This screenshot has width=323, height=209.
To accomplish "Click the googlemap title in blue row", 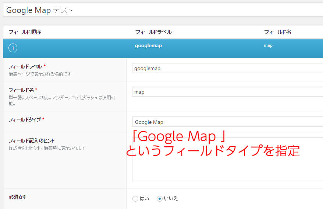I will [149, 46].
